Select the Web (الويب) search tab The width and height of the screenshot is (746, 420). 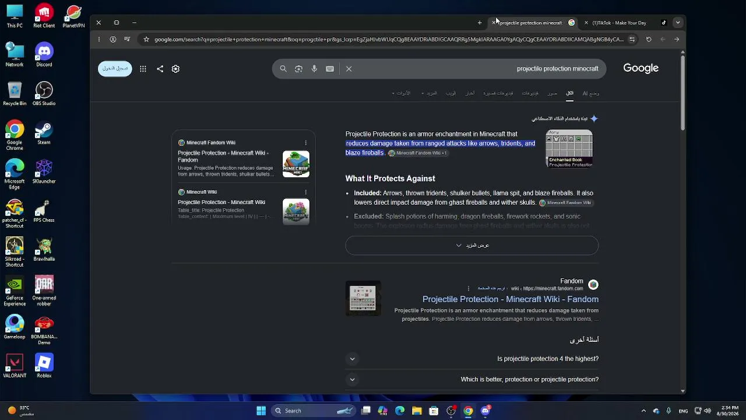pos(451,93)
